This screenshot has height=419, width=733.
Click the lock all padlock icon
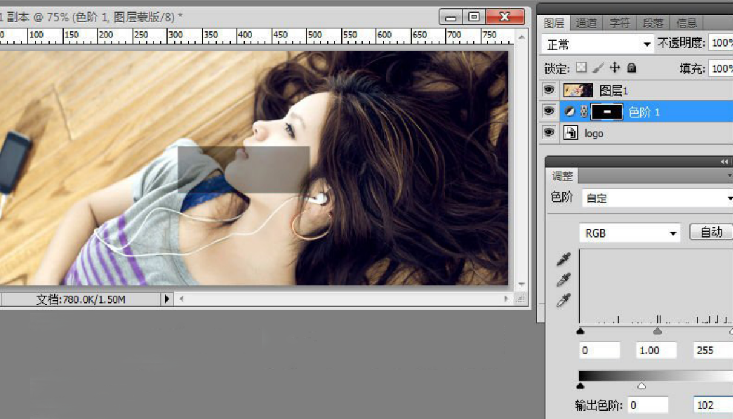[631, 68]
